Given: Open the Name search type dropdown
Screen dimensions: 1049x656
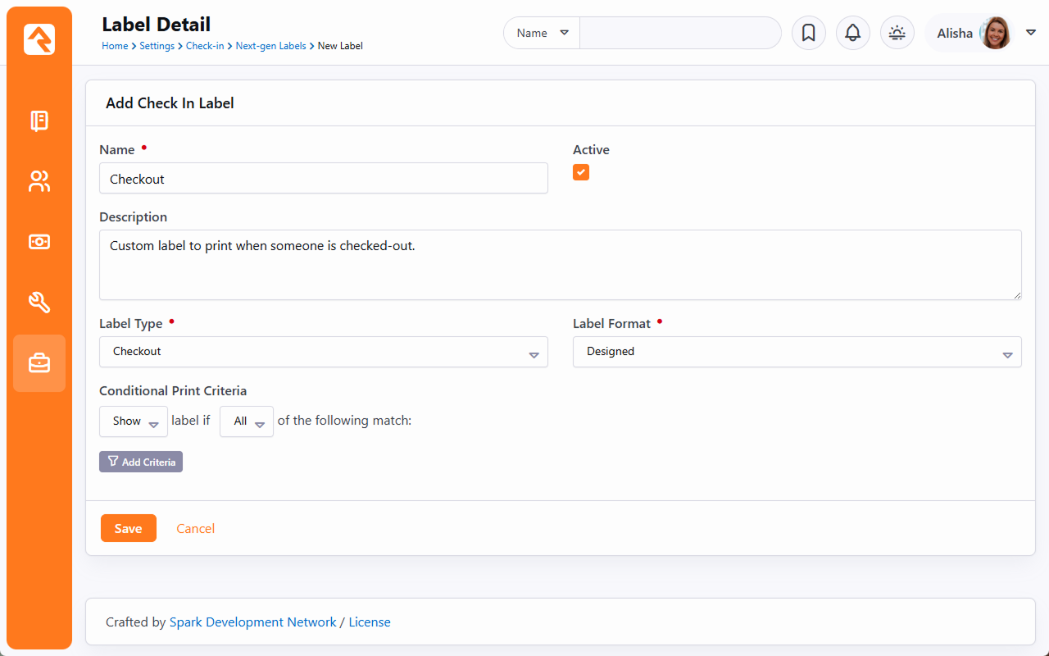Looking at the screenshot, I should tap(542, 33).
